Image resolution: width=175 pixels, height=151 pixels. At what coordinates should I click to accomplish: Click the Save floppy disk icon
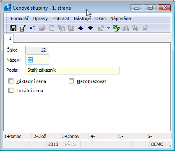pyautogui.click(x=13, y=28)
